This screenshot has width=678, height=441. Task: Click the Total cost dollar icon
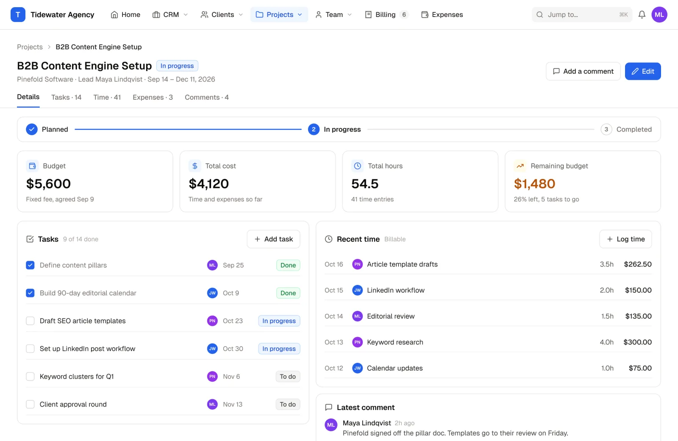195,166
